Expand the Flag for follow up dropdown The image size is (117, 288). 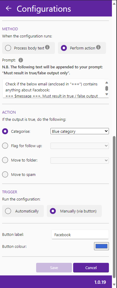point(80,146)
